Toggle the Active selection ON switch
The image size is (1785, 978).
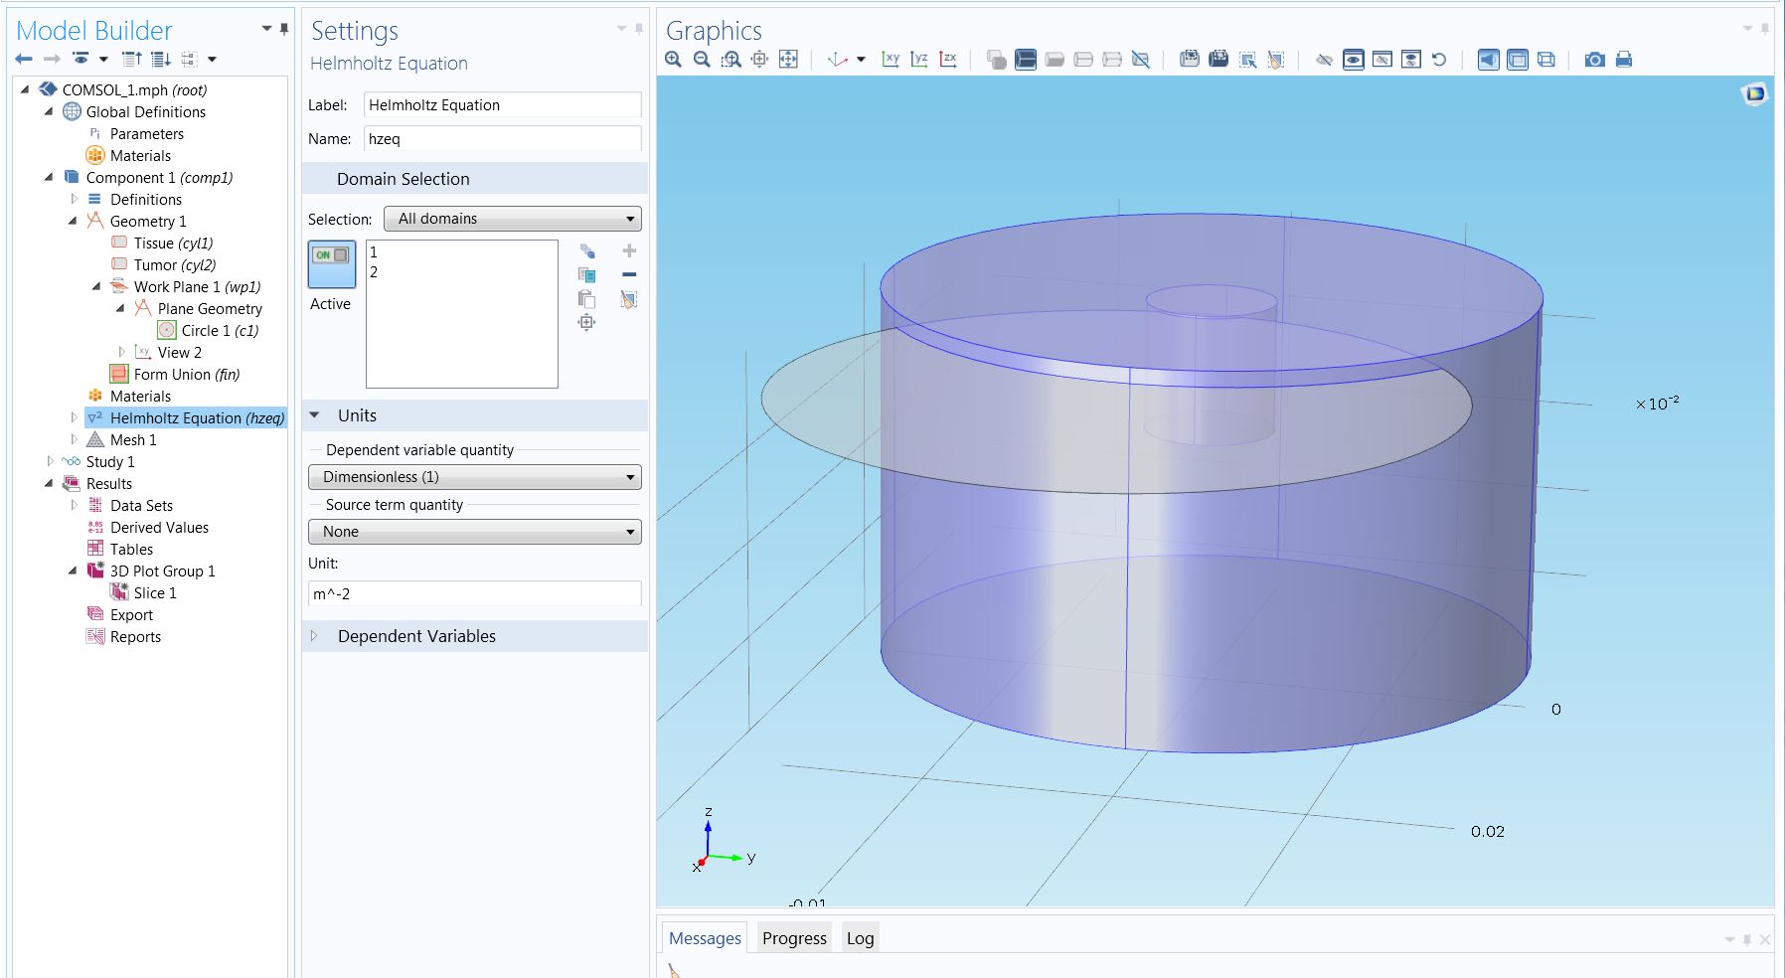tap(331, 255)
